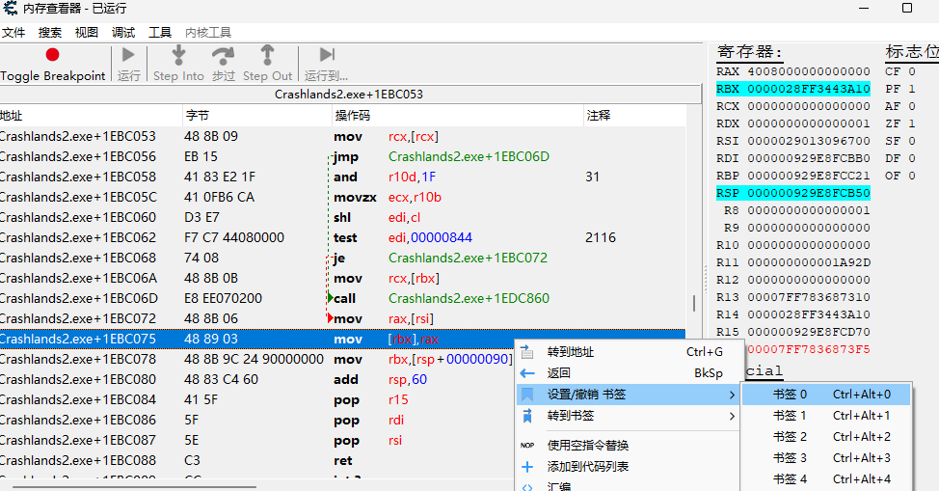Select 书签 3 in the submenu
939x491 pixels.
coord(826,457)
